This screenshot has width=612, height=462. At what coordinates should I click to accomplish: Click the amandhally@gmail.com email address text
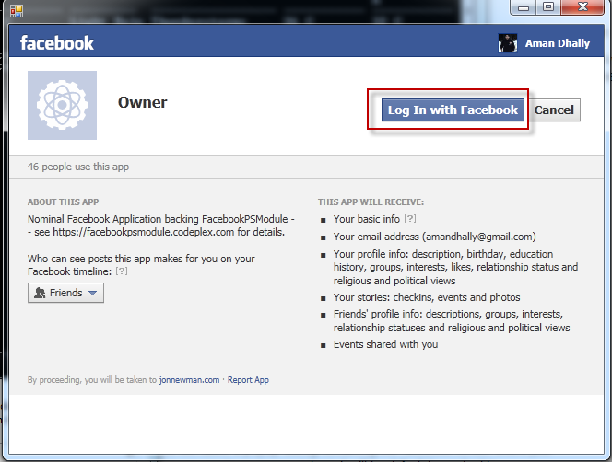pos(478,237)
